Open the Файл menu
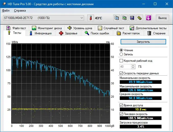The height and width of the screenshot is (132, 173). click(x=6, y=11)
